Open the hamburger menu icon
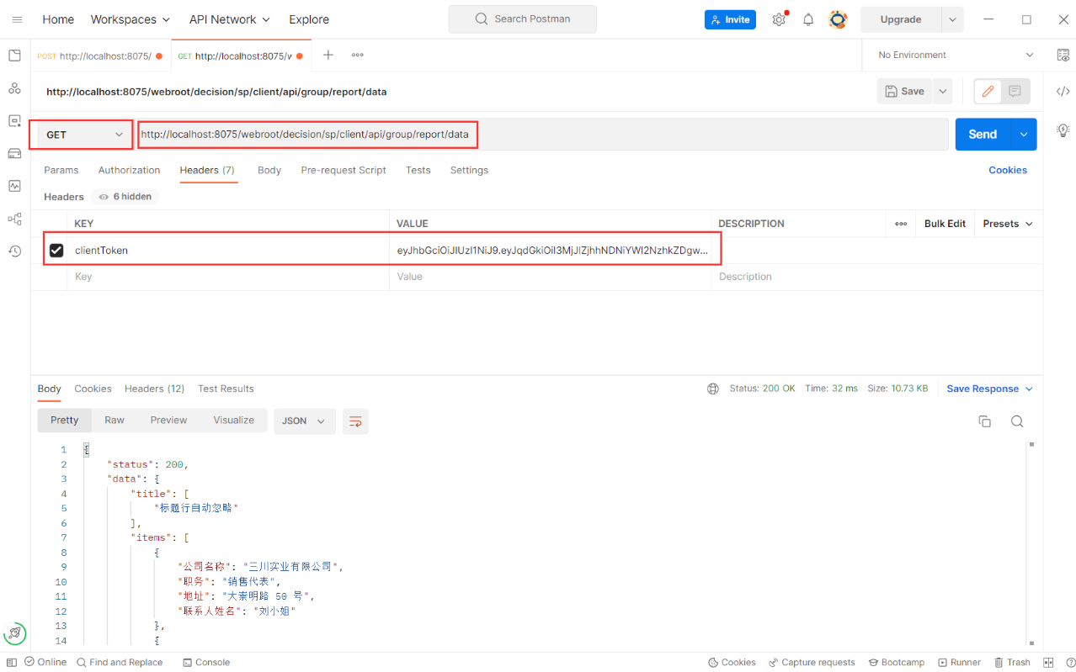Viewport: 1076px width, 672px height. 17,19
